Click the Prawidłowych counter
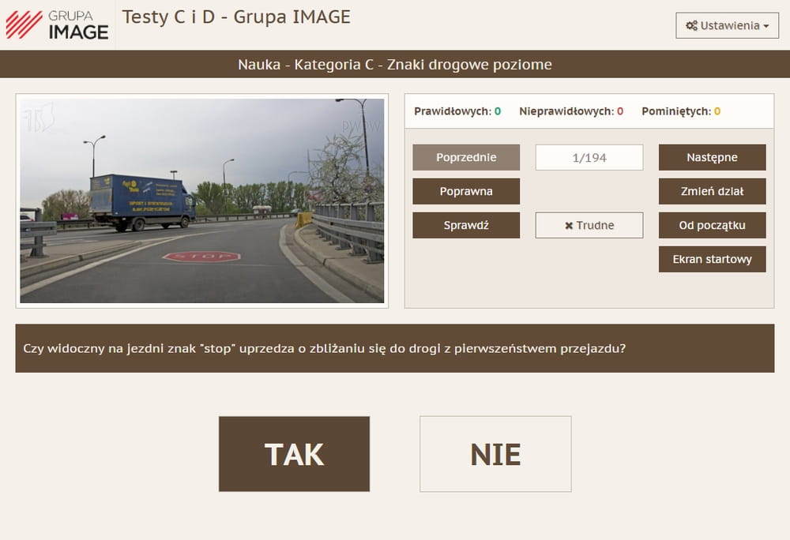 point(457,111)
